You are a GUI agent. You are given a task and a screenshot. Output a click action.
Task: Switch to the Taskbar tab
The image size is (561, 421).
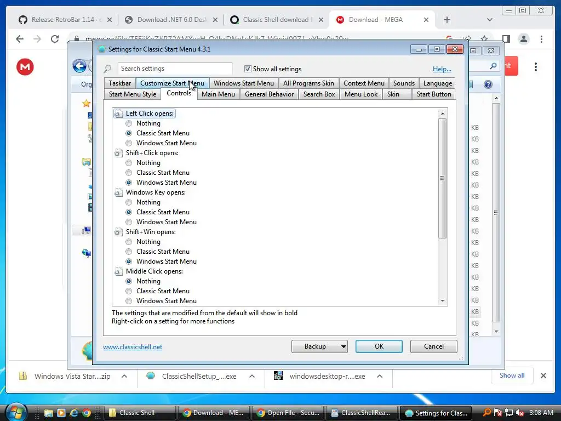tap(120, 83)
